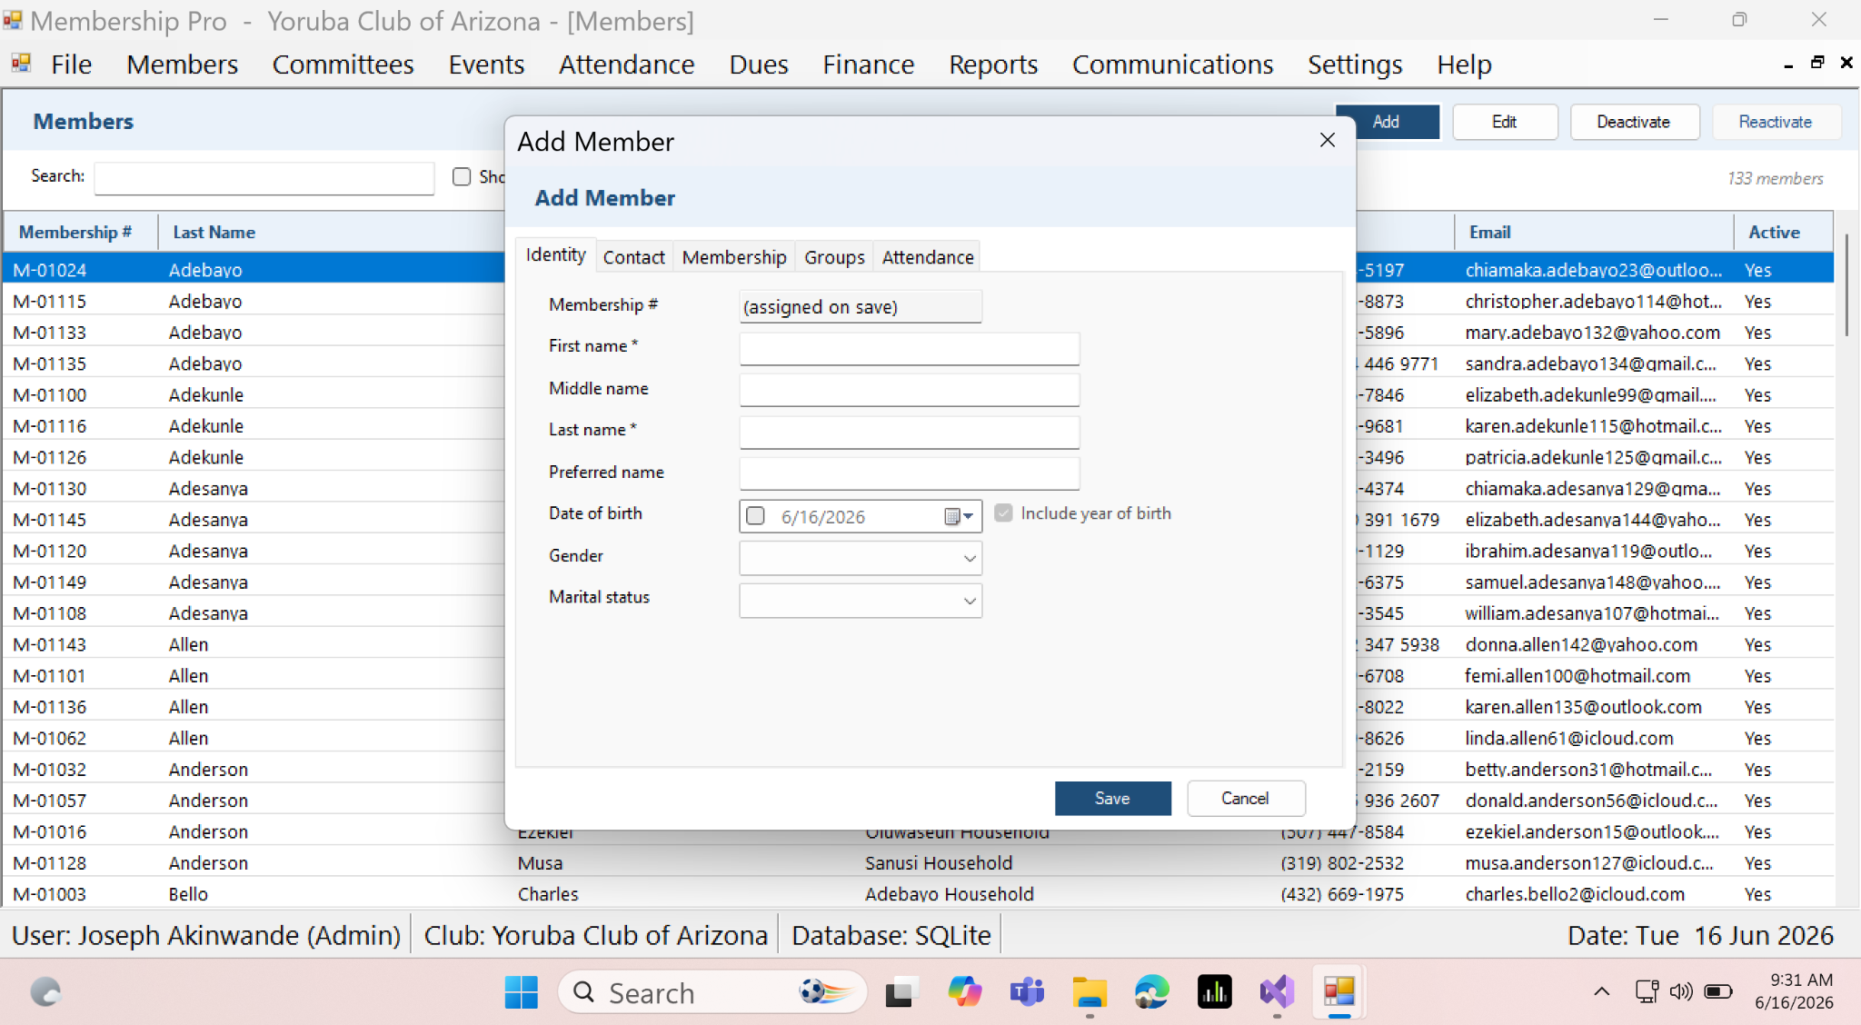Click the Members Search field

pyautogui.click(x=264, y=178)
